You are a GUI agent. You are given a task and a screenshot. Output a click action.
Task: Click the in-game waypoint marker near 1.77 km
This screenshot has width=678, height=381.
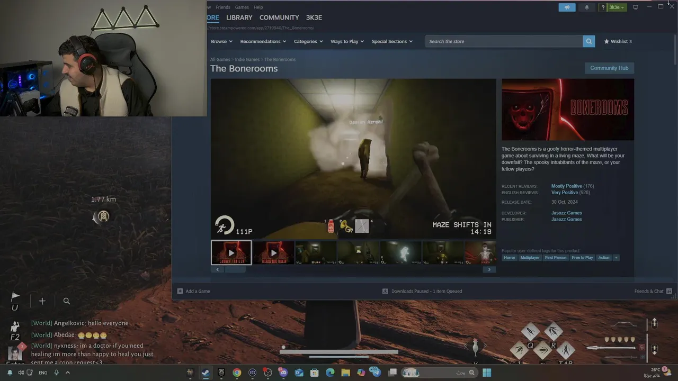[103, 216]
